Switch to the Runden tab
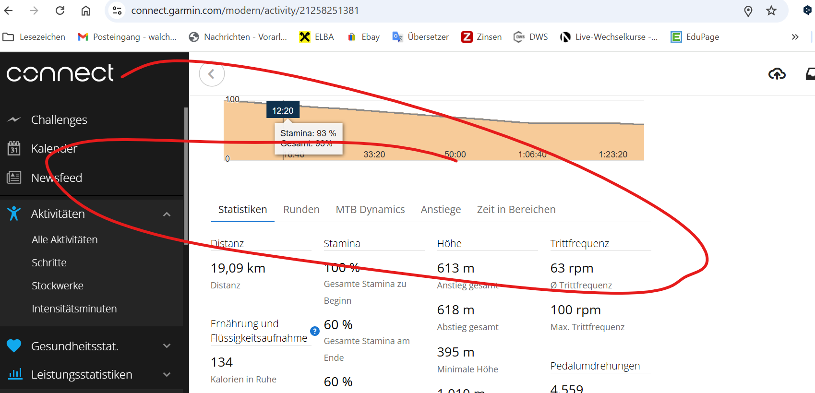 click(x=301, y=210)
